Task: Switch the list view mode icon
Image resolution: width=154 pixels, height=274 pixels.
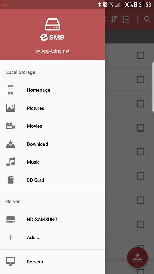Action: click(x=126, y=20)
